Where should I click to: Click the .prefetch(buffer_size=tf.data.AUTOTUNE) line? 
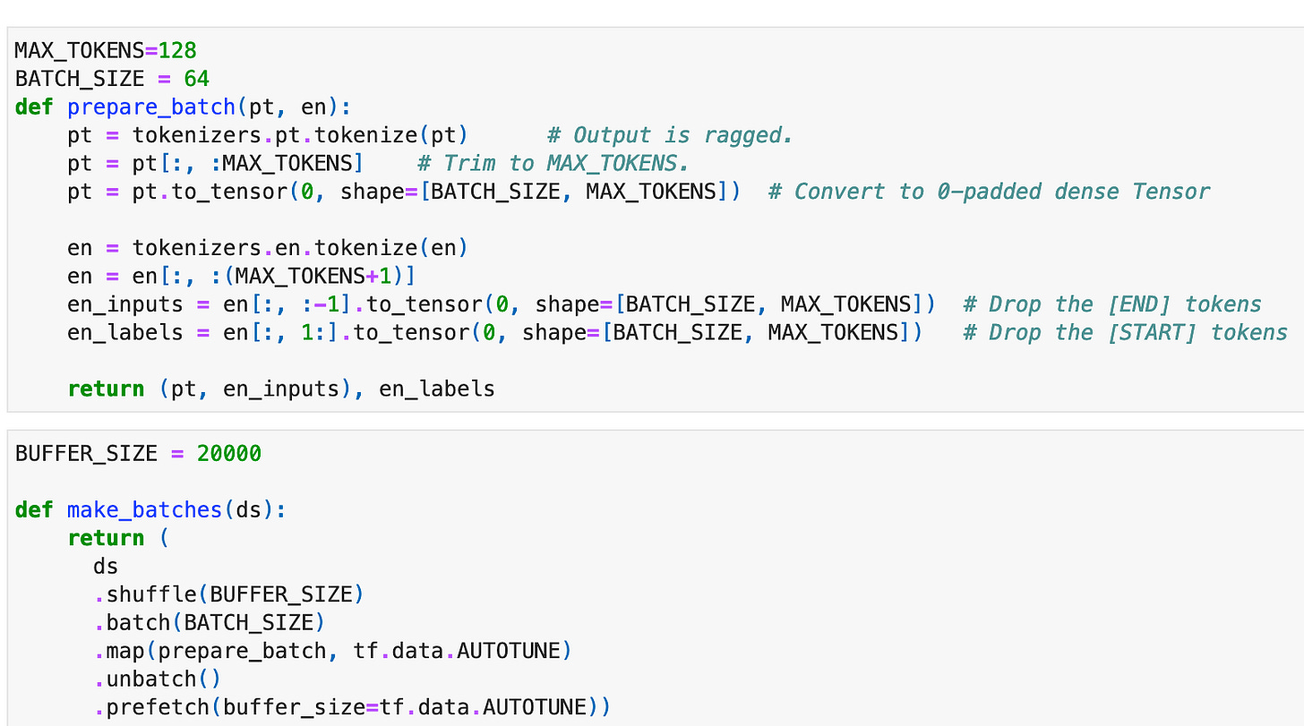[x=352, y=707]
